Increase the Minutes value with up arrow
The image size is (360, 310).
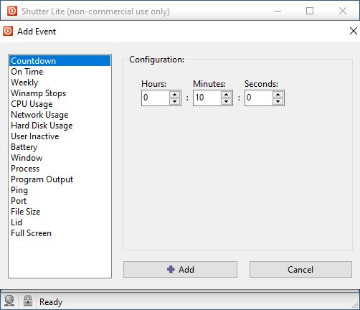[x=226, y=94]
